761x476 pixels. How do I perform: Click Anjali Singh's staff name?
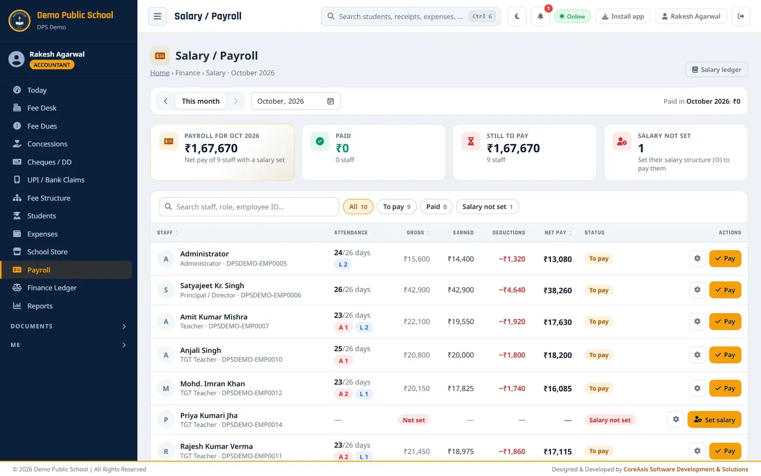(201, 350)
